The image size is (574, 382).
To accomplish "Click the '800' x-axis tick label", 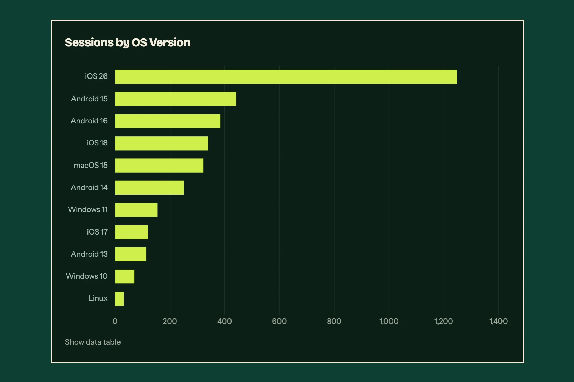I will point(334,321).
